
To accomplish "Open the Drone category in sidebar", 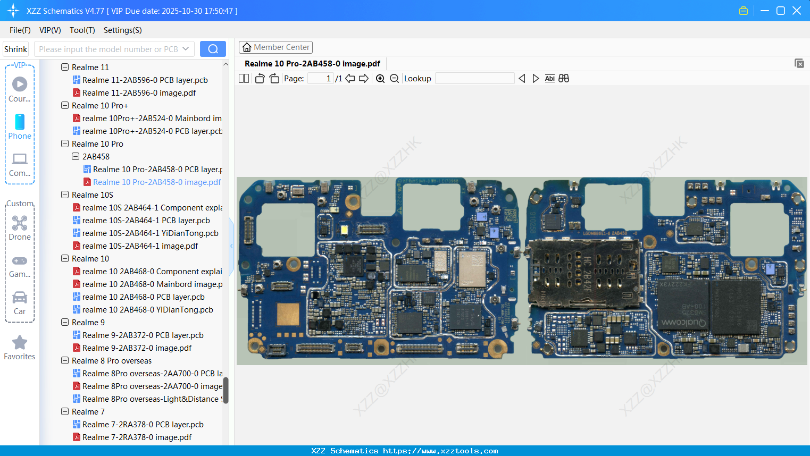I will click(20, 227).
